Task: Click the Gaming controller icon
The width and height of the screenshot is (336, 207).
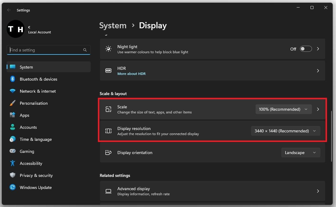Action: pos(13,151)
